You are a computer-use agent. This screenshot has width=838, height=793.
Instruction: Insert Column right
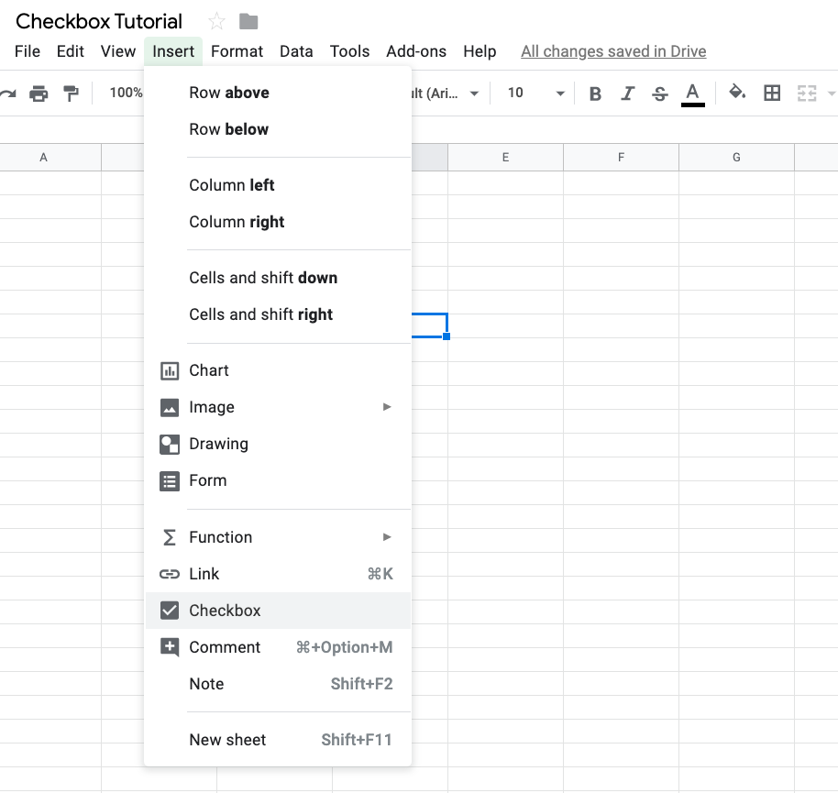[278, 222]
